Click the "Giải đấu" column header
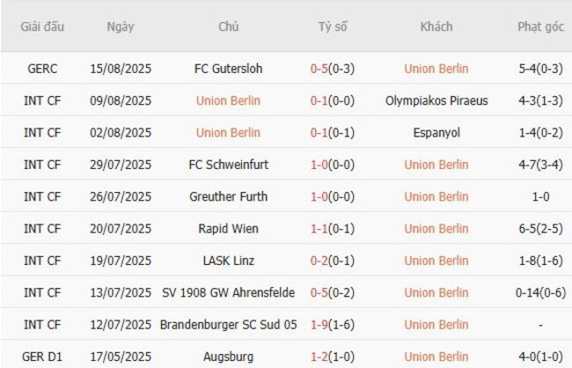 [43, 26]
